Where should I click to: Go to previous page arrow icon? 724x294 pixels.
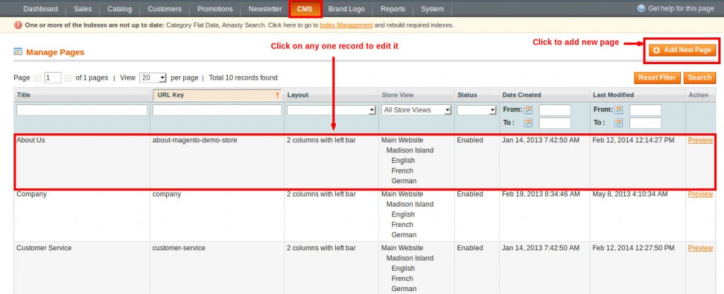click(x=37, y=78)
